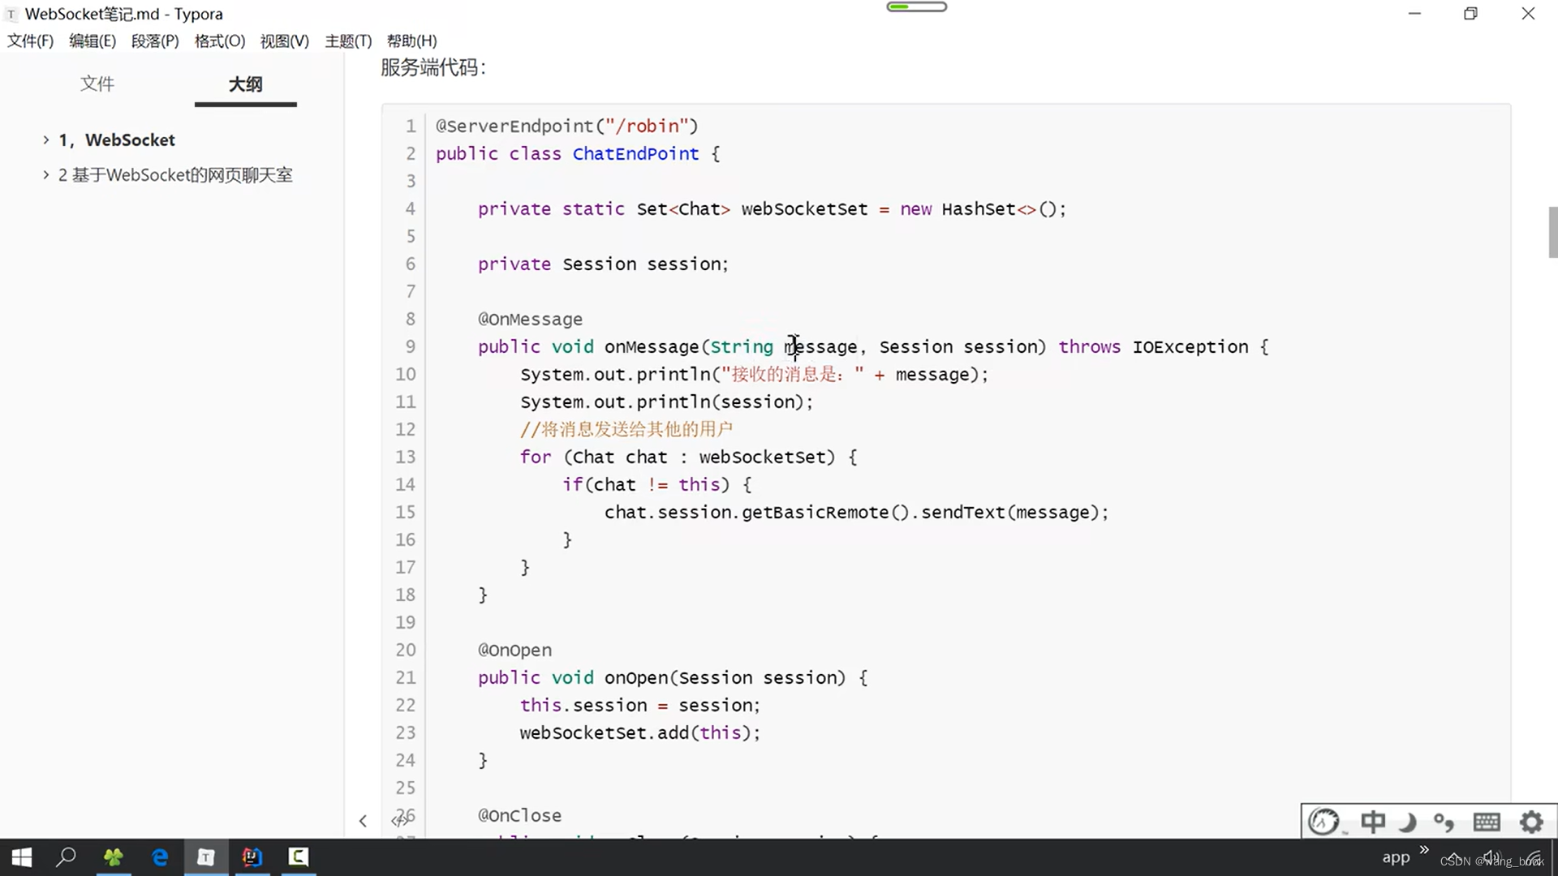The width and height of the screenshot is (1558, 876).
Task: Click the Sogou IME logo icon
Action: (x=1324, y=822)
